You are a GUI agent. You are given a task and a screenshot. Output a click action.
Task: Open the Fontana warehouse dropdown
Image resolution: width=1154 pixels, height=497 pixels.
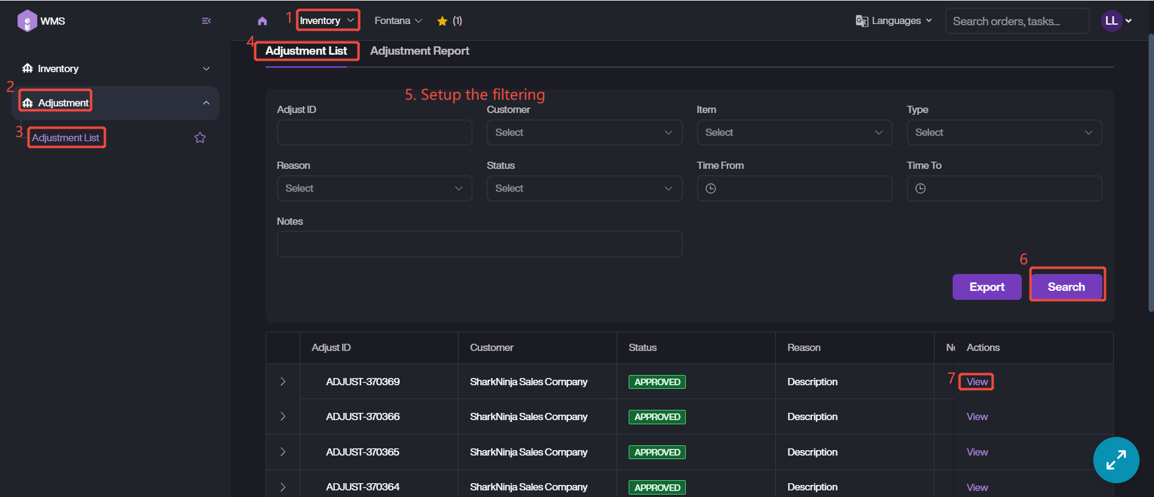point(398,21)
